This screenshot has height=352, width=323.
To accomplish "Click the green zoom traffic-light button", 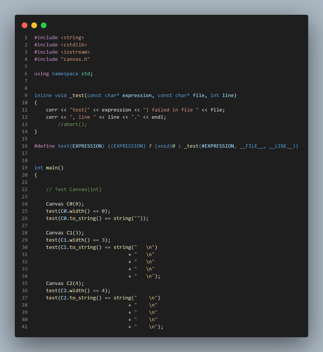I will [43, 25].
